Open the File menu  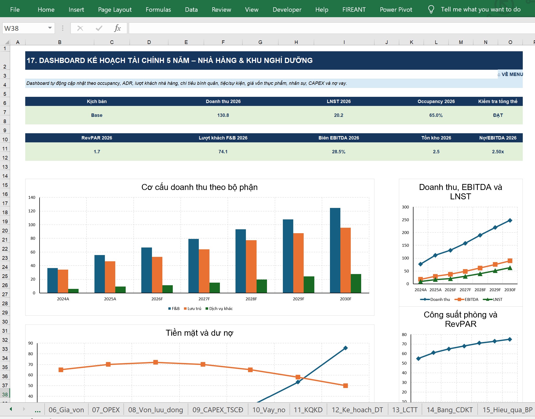click(x=15, y=10)
